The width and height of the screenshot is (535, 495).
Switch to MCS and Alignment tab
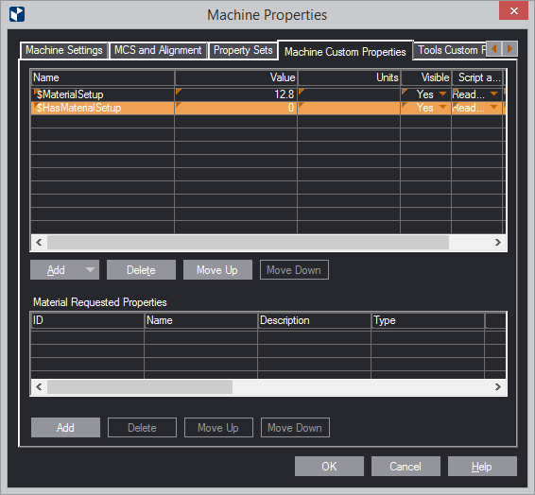coord(158,50)
